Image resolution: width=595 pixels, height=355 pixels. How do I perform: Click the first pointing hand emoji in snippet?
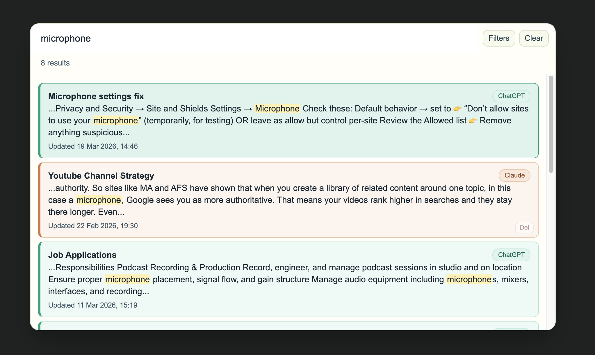(457, 109)
